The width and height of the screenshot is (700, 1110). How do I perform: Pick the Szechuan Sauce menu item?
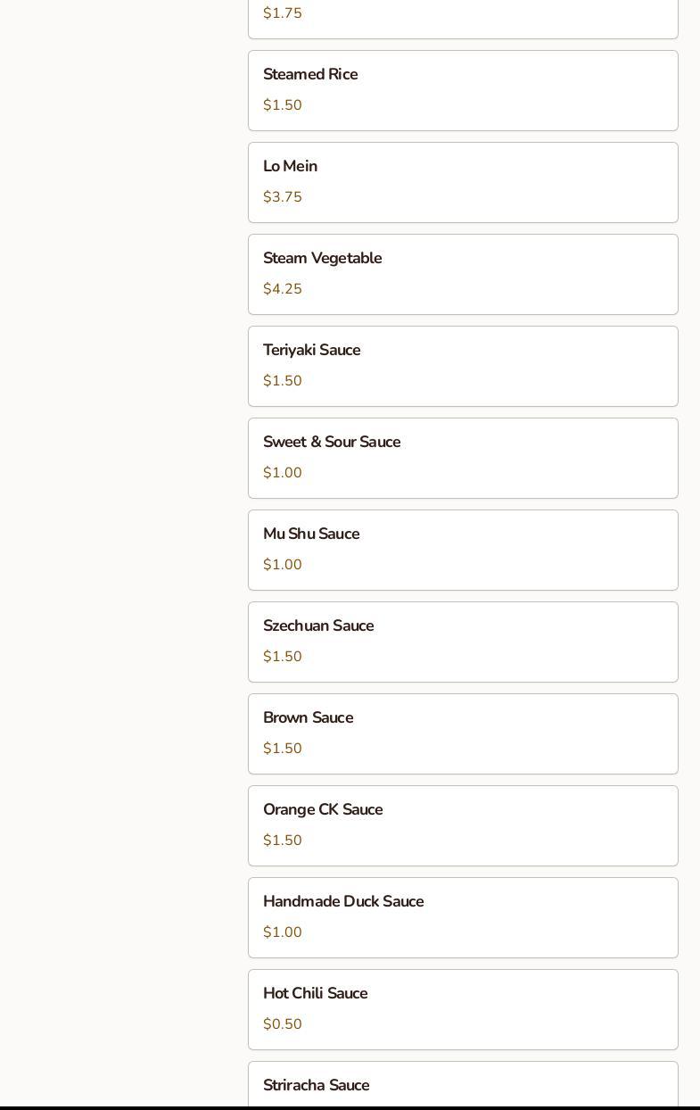[x=463, y=642]
